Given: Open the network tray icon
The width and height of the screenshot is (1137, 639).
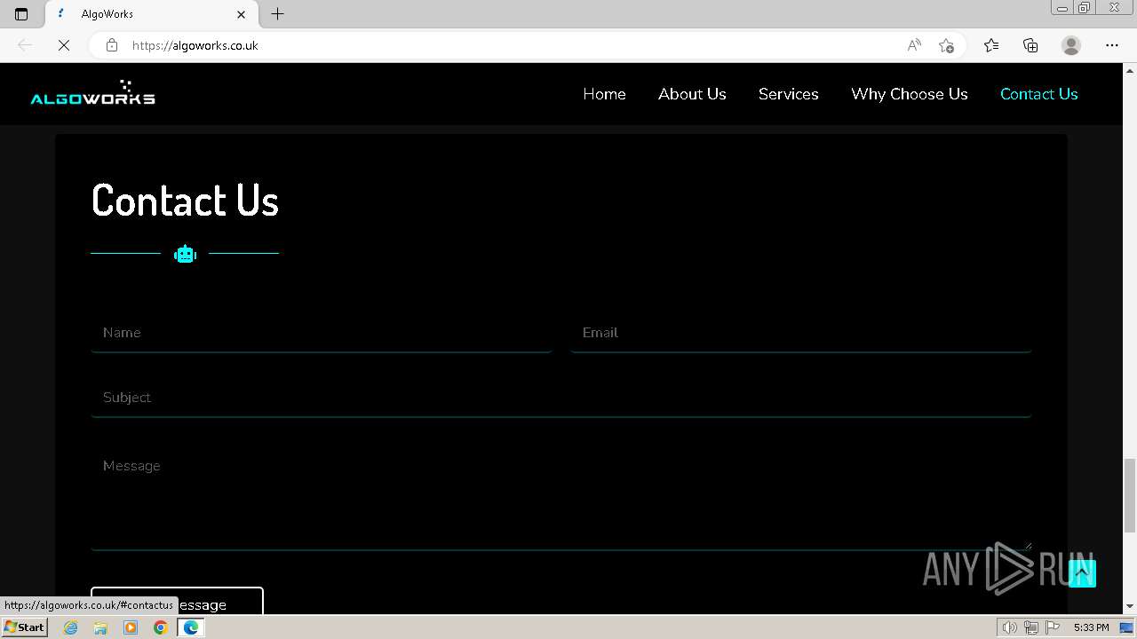Looking at the screenshot, I should [1030, 627].
